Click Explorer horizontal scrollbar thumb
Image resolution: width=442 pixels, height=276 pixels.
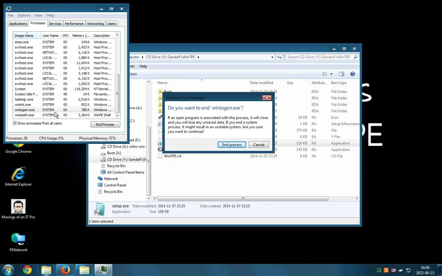coord(243,198)
